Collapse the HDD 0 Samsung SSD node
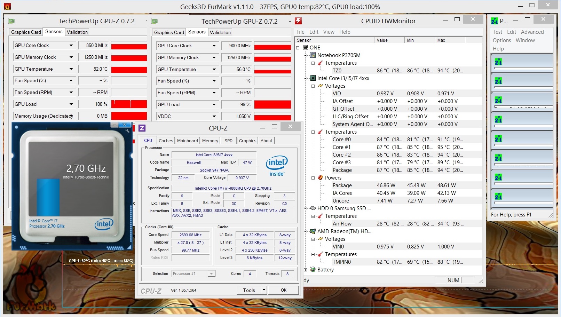The width and height of the screenshot is (561, 317). click(x=306, y=208)
